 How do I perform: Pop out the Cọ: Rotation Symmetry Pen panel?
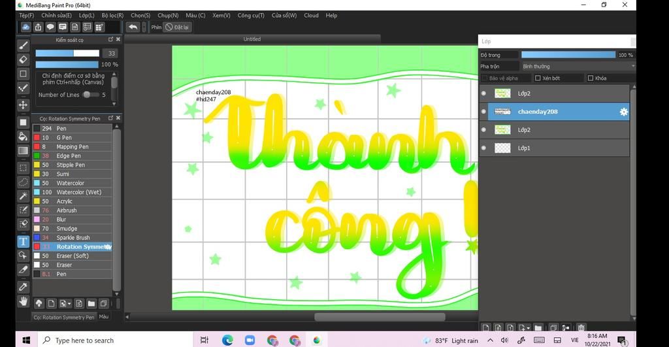tap(111, 118)
